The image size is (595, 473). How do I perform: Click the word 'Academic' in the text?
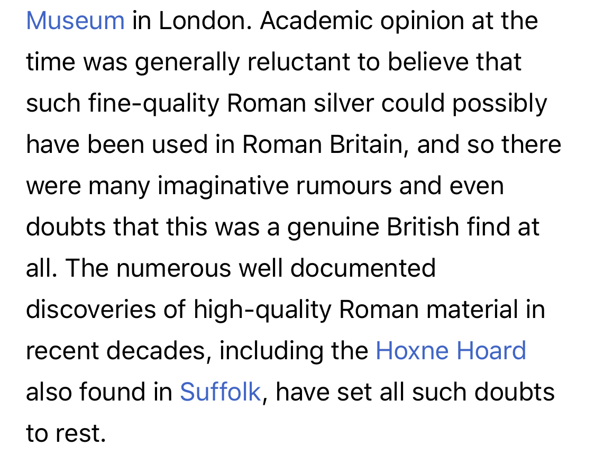[316, 21]
